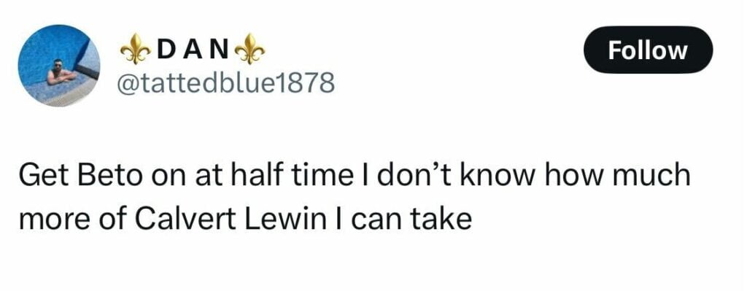The width and height of the screenshot is (747, 291).
Task: Follow the tattedblue1878 account
Action: tap(648, 50)
